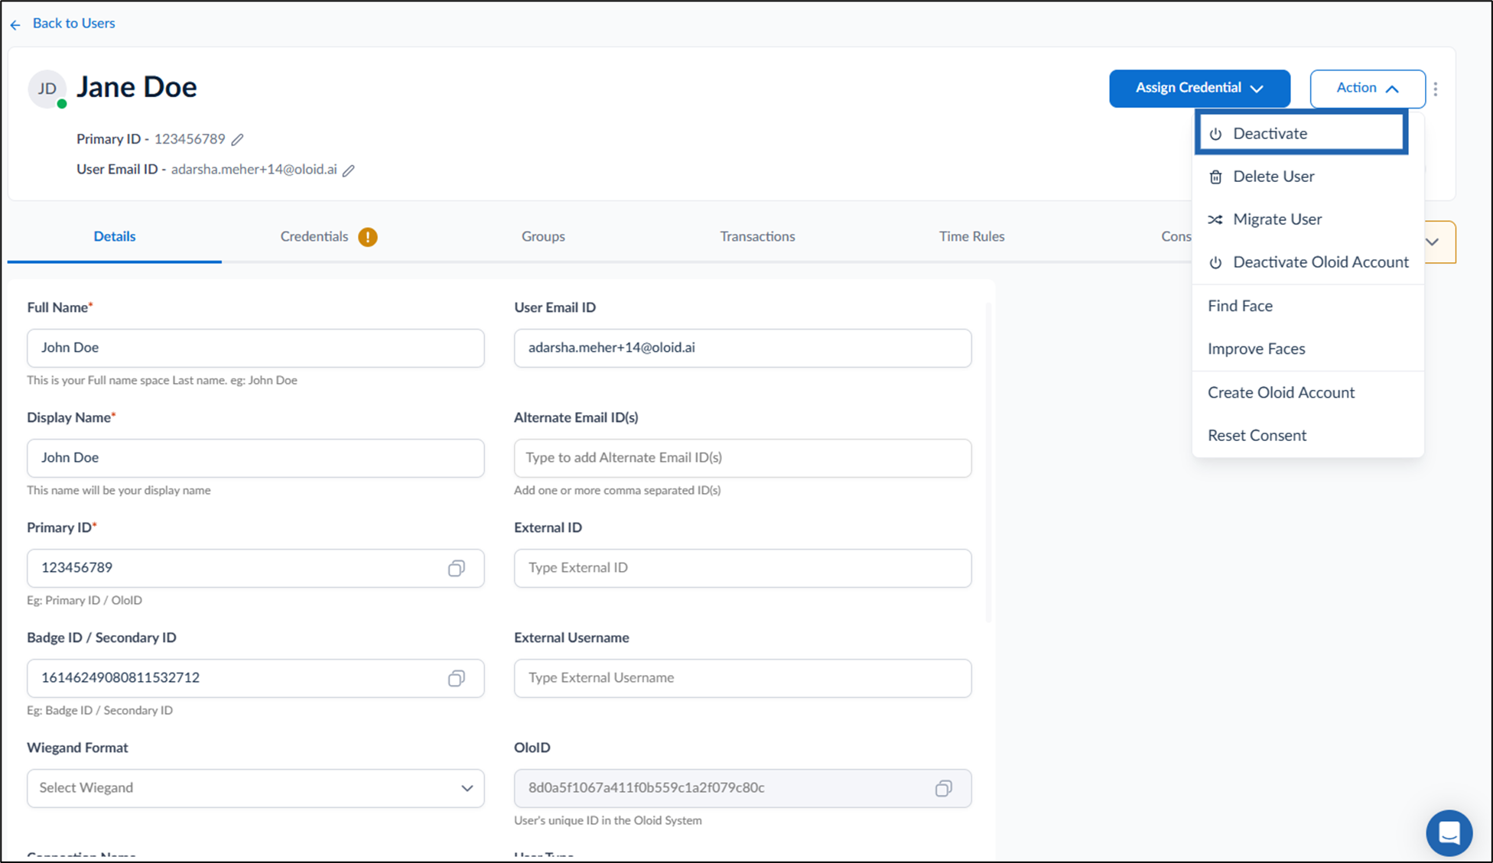
Task: Click the External ID input field
Action: point(743,568)
